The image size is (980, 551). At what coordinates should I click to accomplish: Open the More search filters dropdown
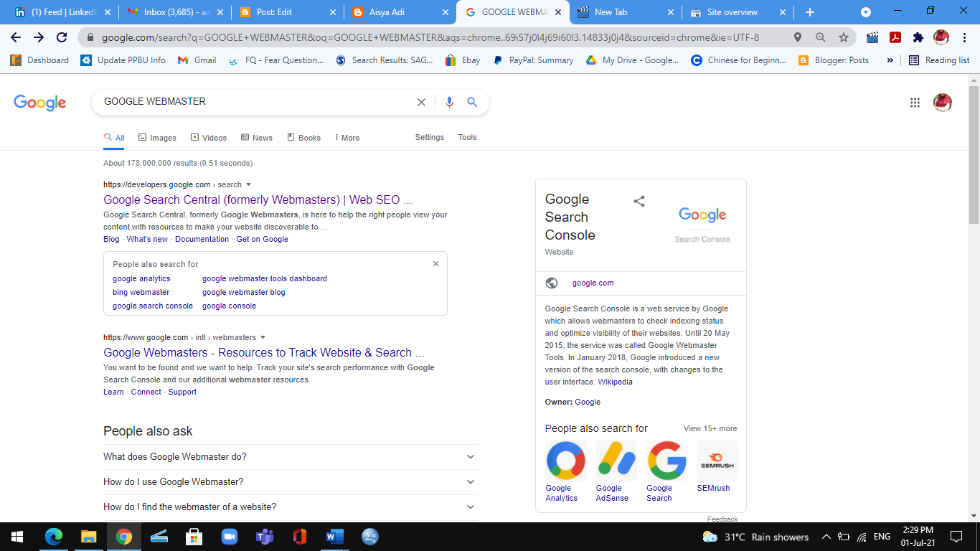click(347, 138)
